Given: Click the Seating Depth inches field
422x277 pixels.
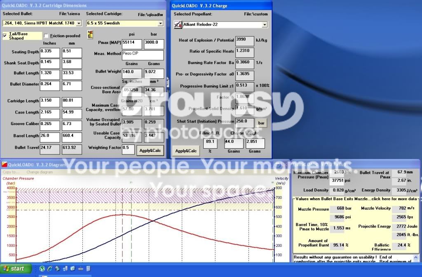Looking at the screenshot, I should 50,53.
